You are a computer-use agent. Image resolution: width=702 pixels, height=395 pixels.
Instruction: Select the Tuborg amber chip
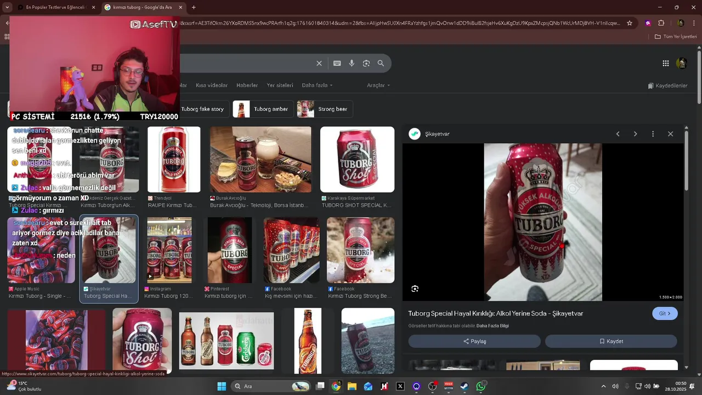[x=263, y=109]
